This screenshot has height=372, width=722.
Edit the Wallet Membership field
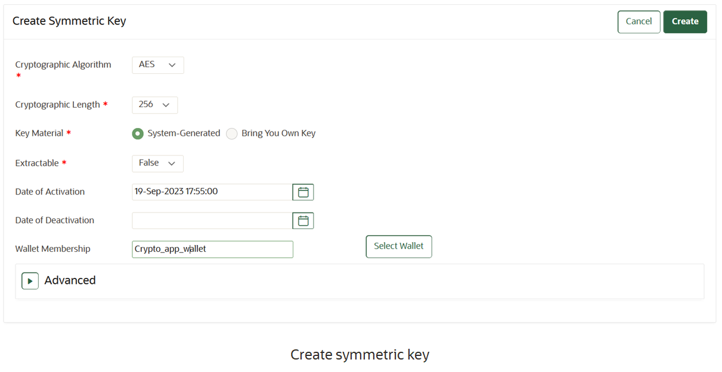click(x=212, y=249)
